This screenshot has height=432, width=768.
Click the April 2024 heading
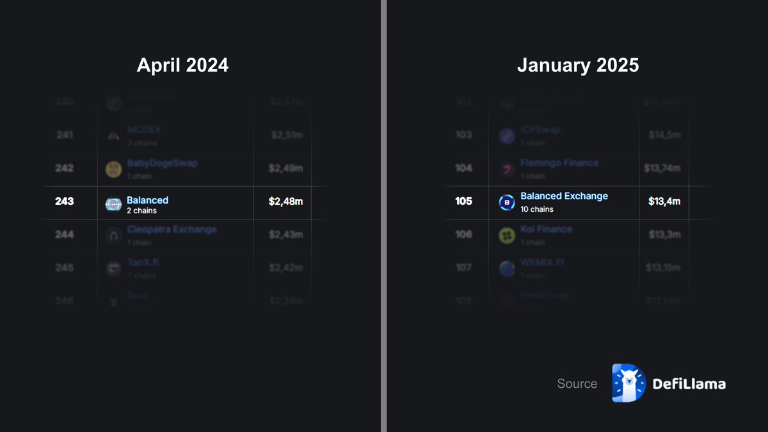182,65
